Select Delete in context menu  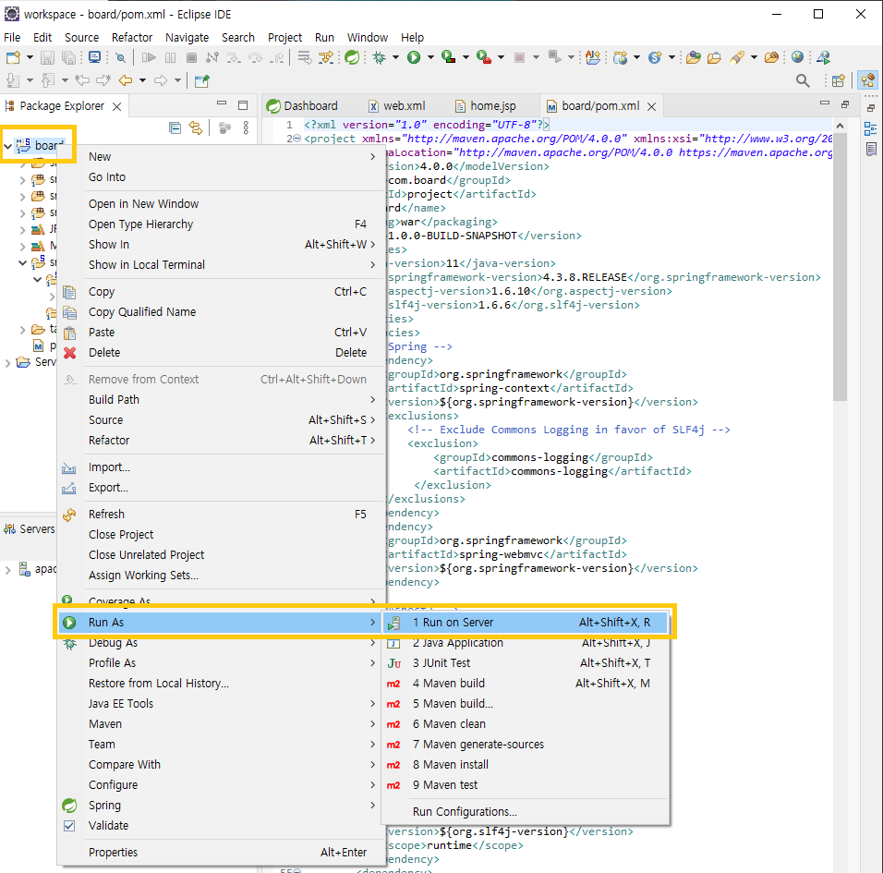pos(221,353)
